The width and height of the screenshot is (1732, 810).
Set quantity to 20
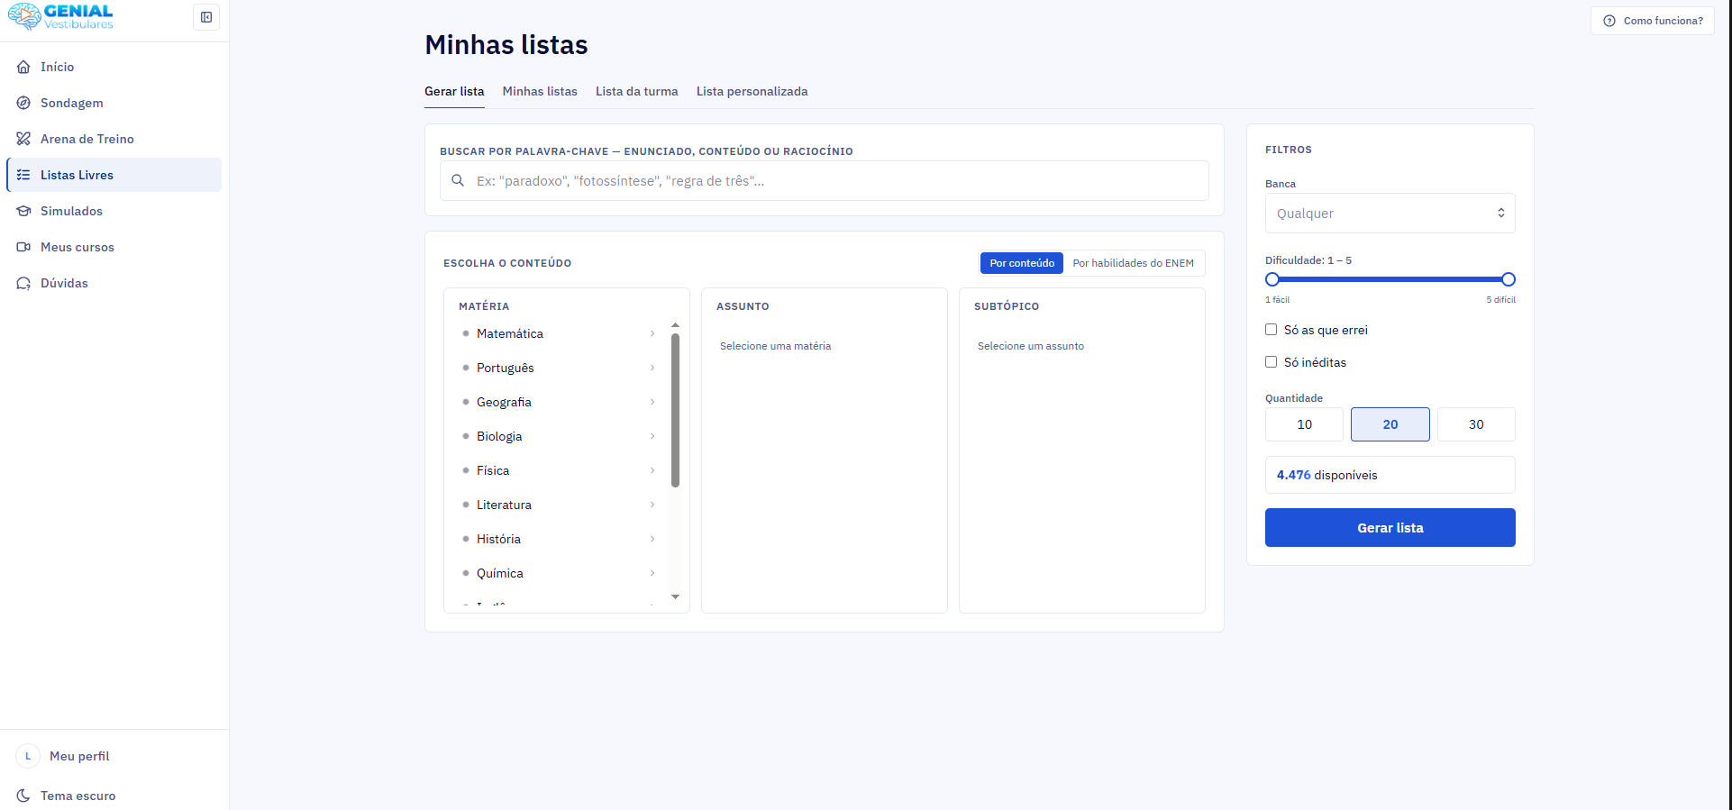1390,424
